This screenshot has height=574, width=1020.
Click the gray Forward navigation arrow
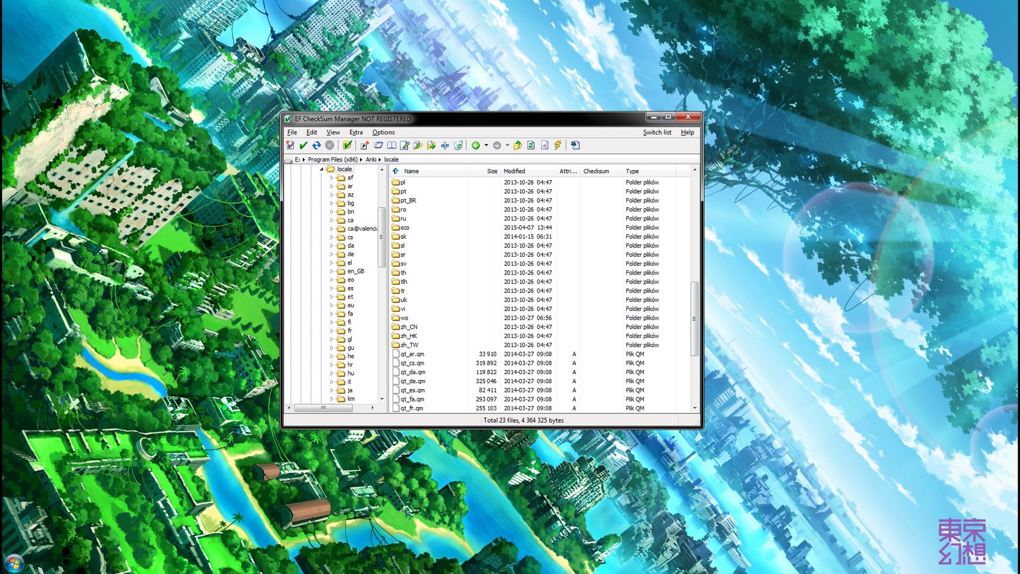pos(497,145)
